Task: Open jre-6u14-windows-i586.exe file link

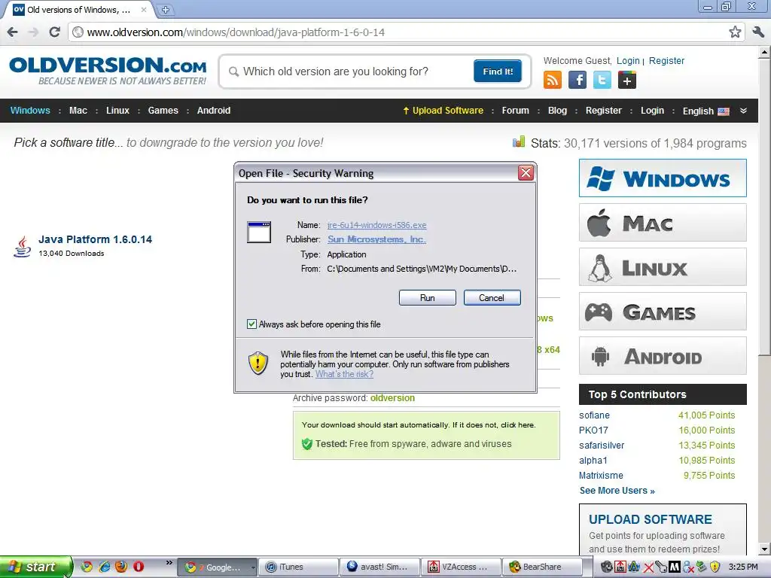Action: (x=376, y=224)
